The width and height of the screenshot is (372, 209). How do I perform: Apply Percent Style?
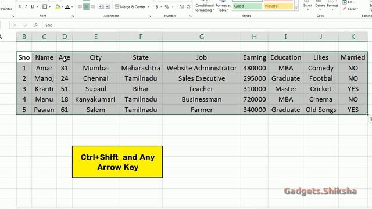point(167,7)
